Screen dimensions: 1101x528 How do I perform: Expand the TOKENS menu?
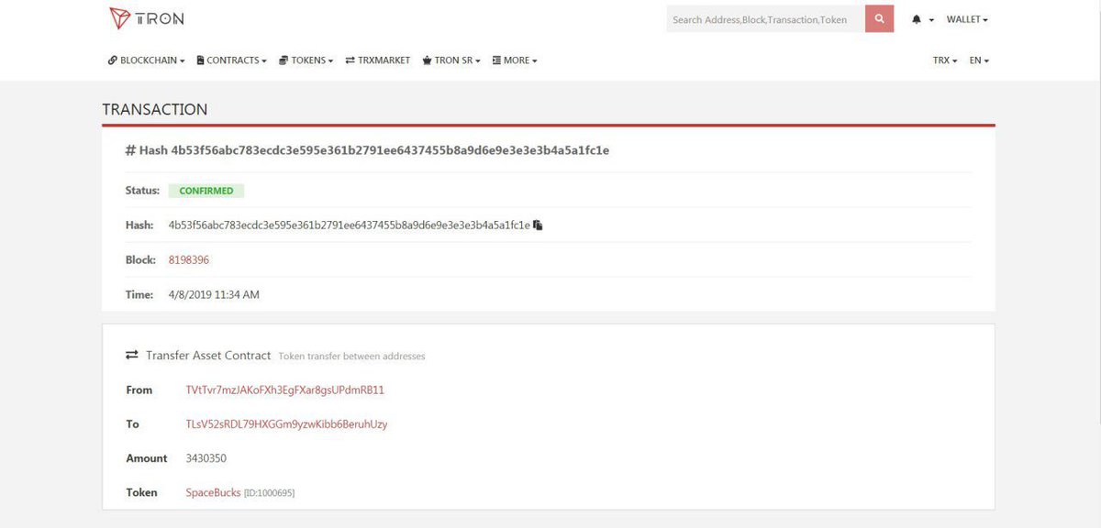click(306, 60)
